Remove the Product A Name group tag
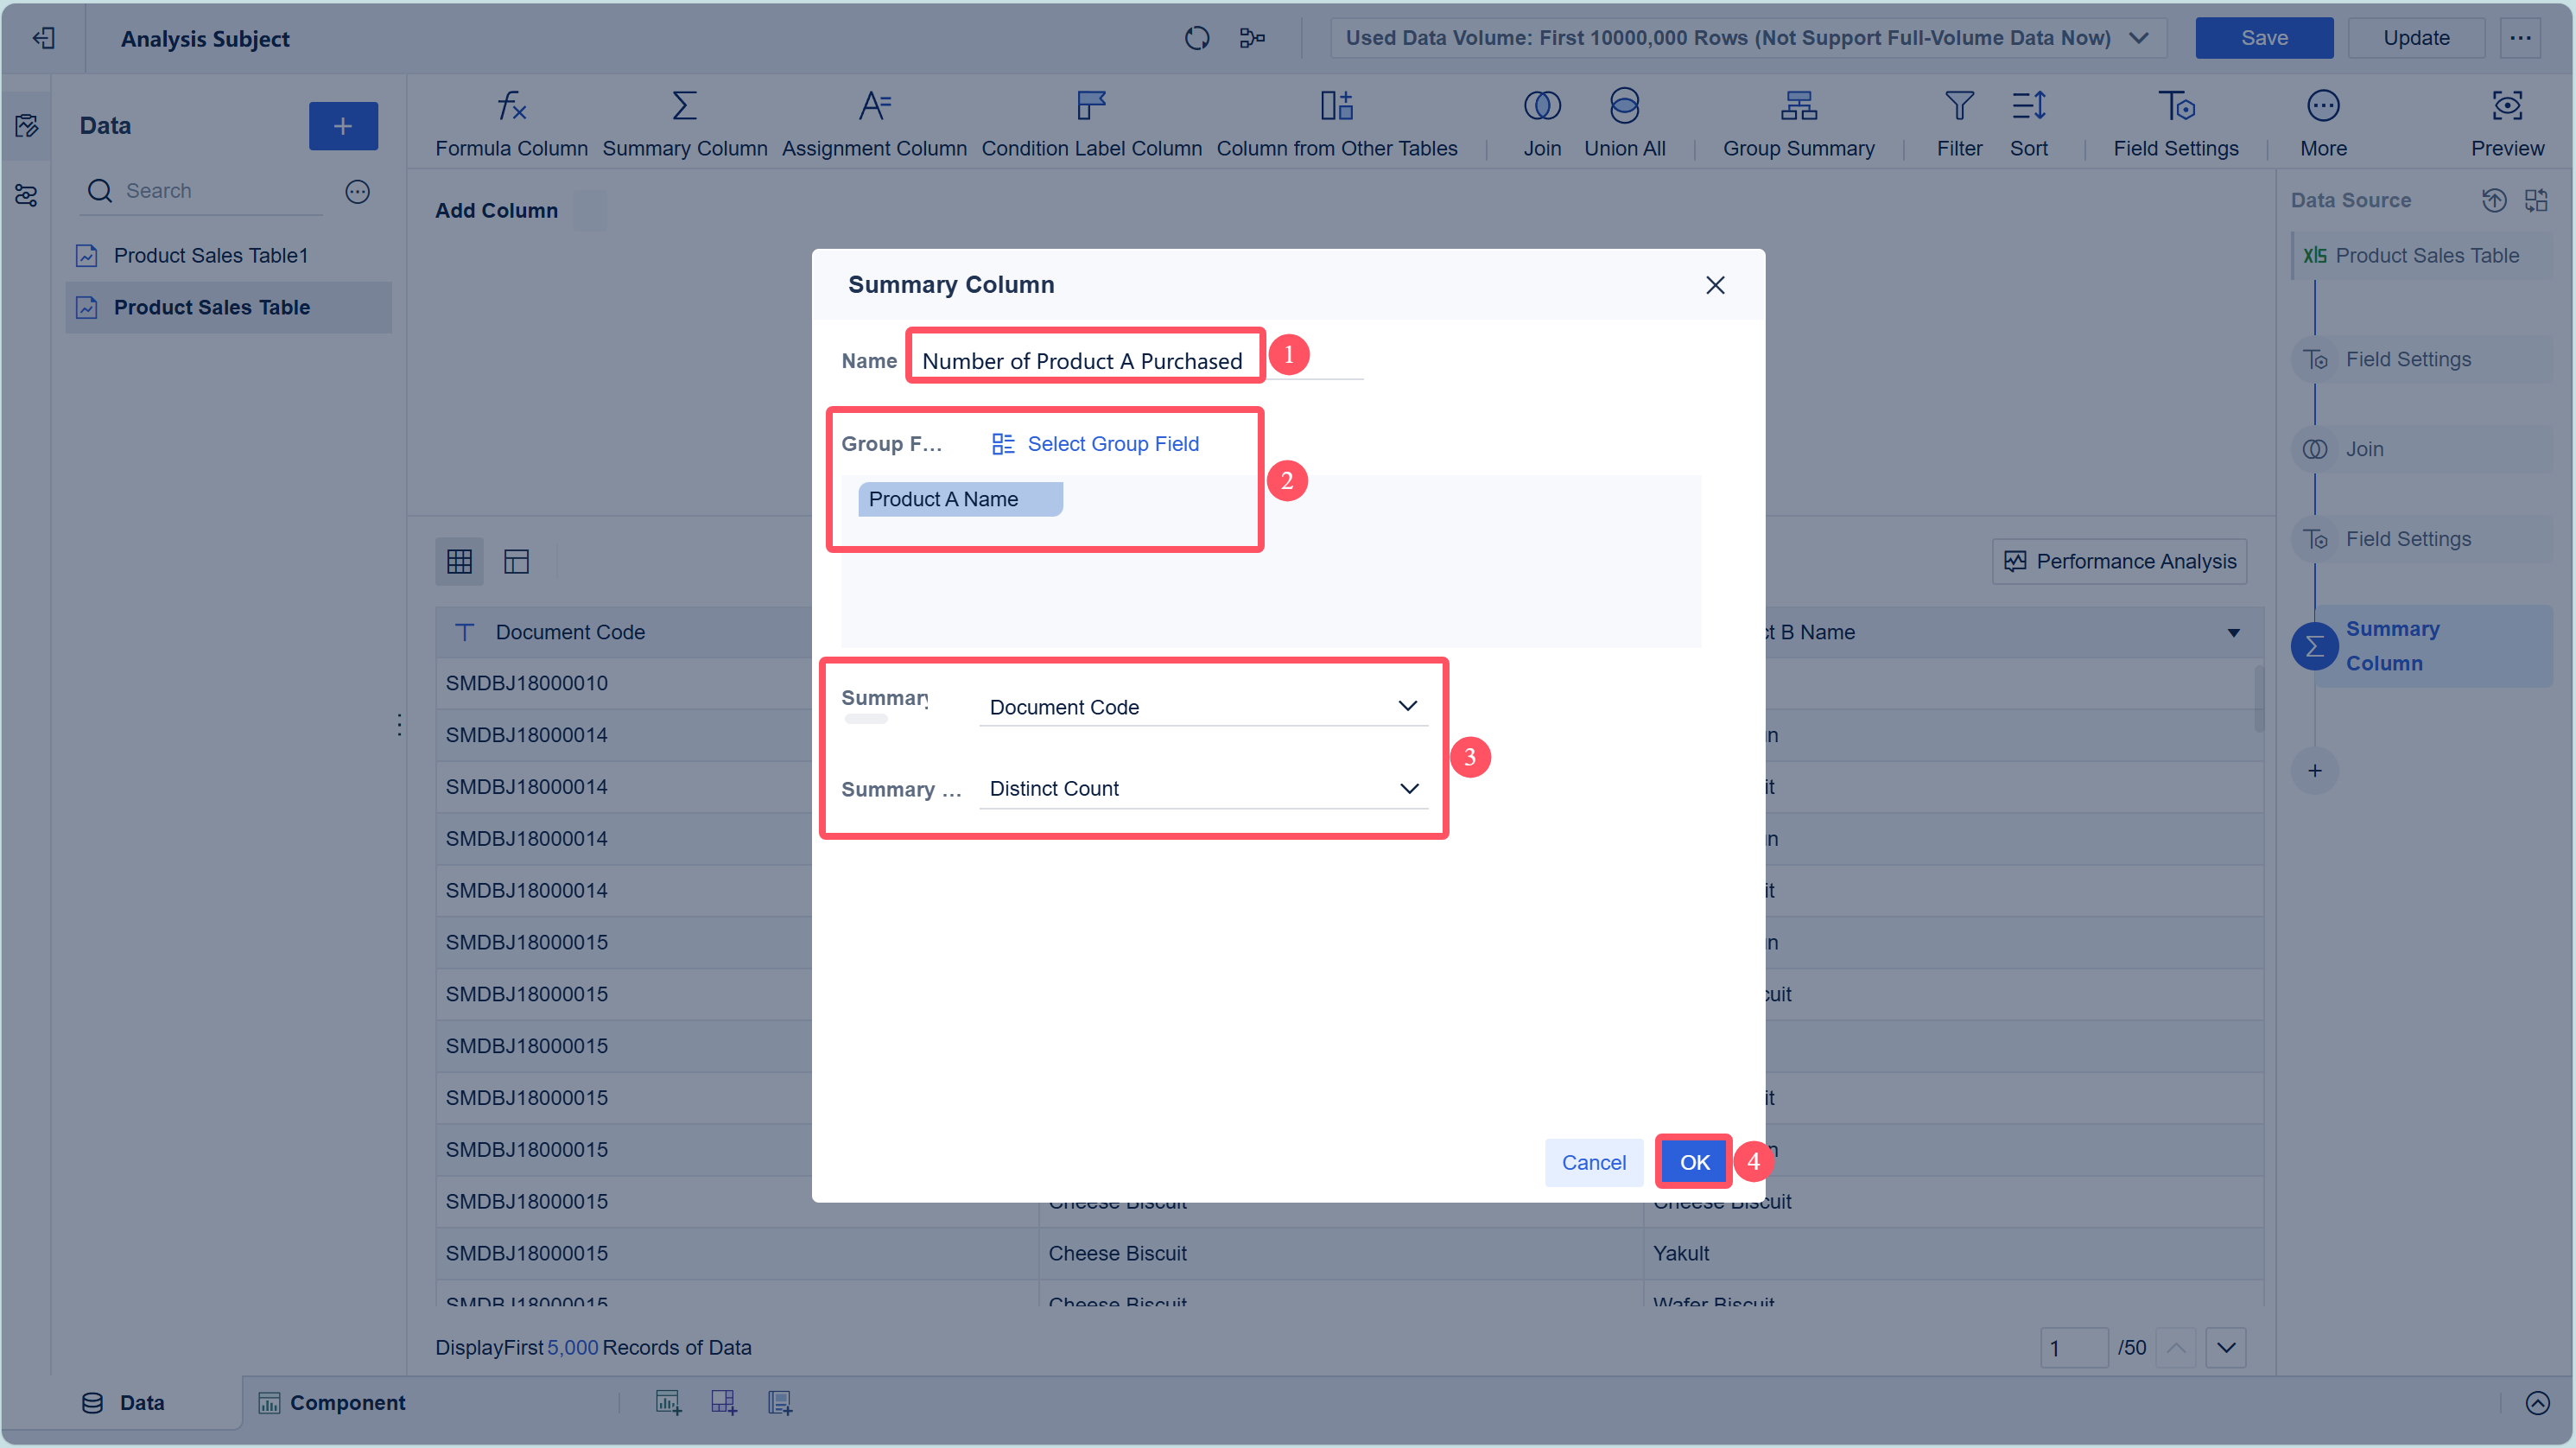 (1044, 499)
